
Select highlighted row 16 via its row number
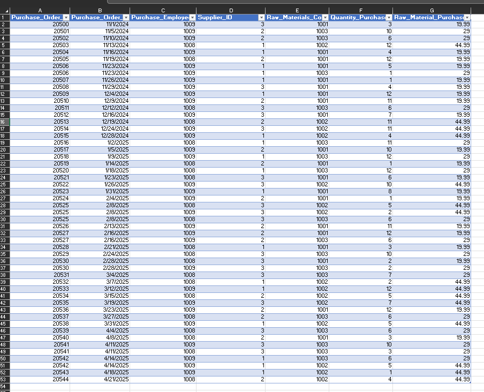[5, 122]
